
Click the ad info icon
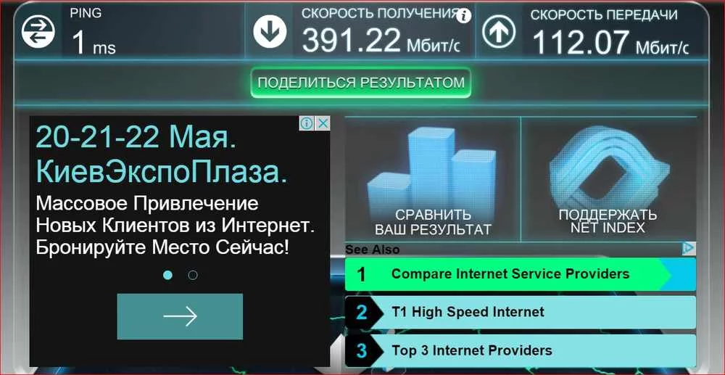307,123
